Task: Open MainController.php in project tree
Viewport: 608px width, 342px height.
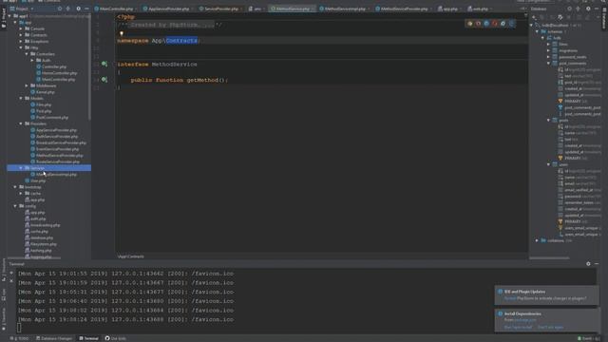Action: coord(56,79)
